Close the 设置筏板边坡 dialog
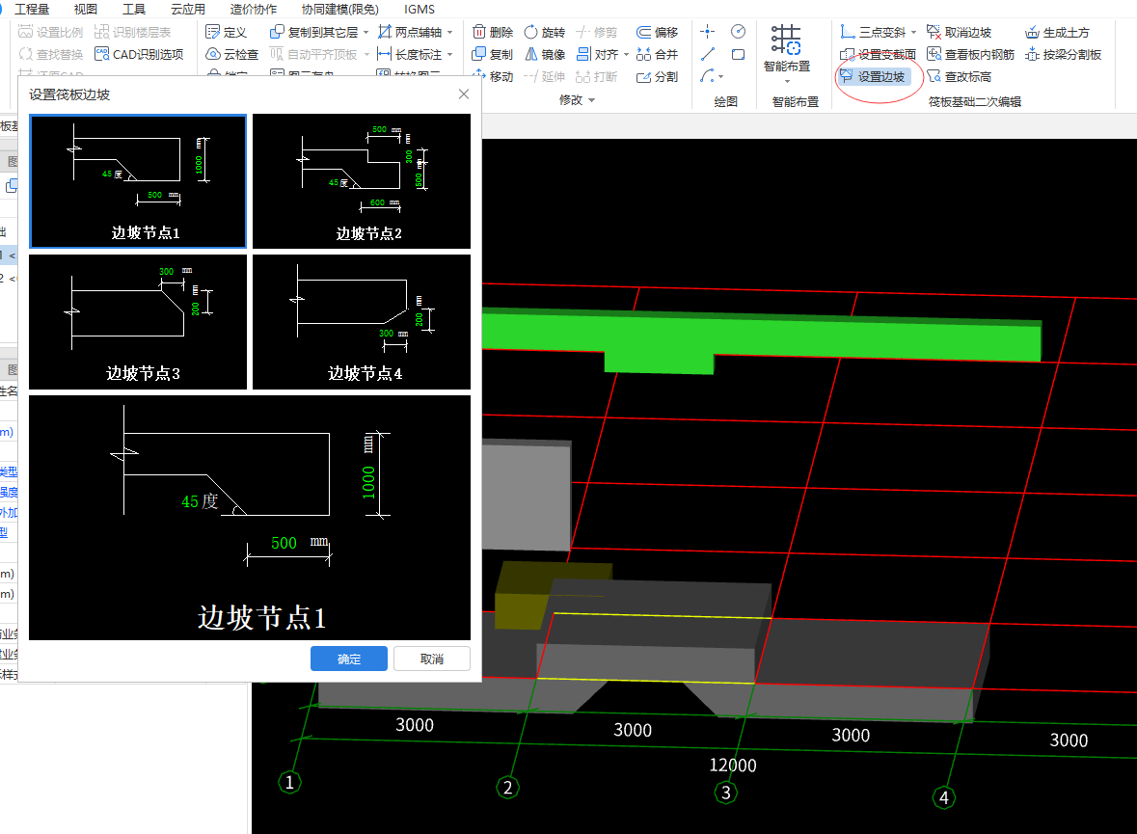Screen dimensions: 1137x834 tap(464, 94)
